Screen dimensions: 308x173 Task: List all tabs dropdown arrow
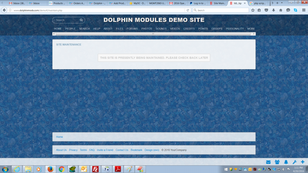[282, 3]
